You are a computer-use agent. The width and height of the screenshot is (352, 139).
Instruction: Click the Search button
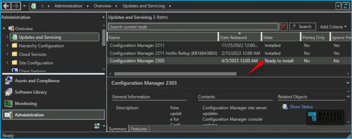click(302, 26)
